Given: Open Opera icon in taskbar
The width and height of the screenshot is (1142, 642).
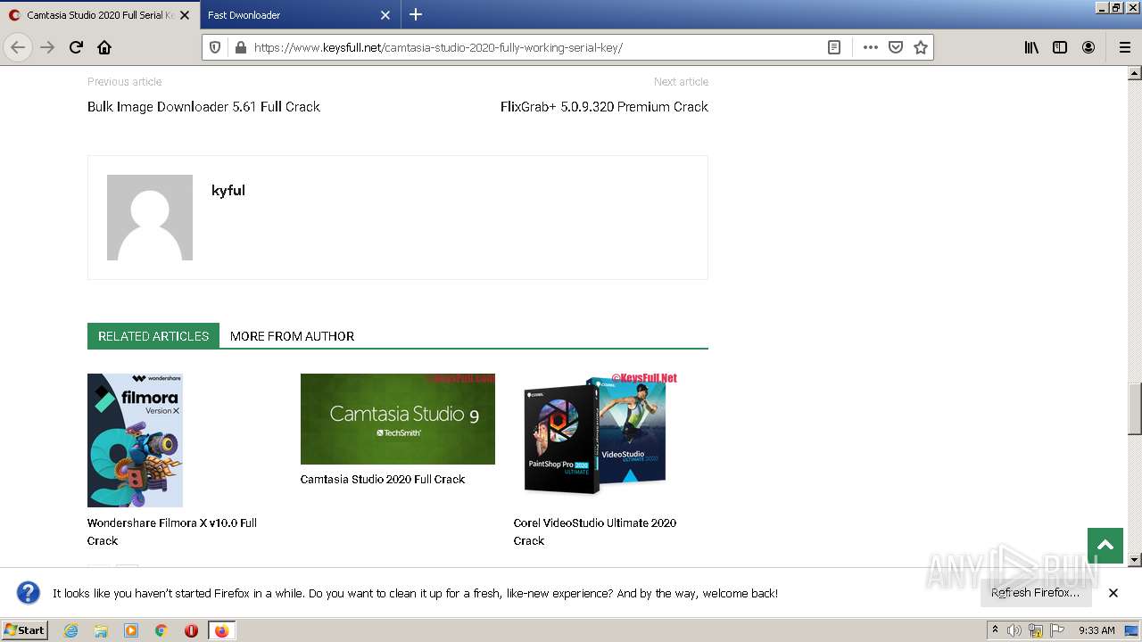Looking at the screenshot, I should pos(191,630).
